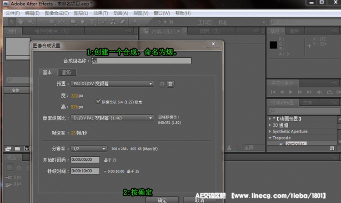
Task: Toggle loop option in preview controls
Action: click(330, 92)
